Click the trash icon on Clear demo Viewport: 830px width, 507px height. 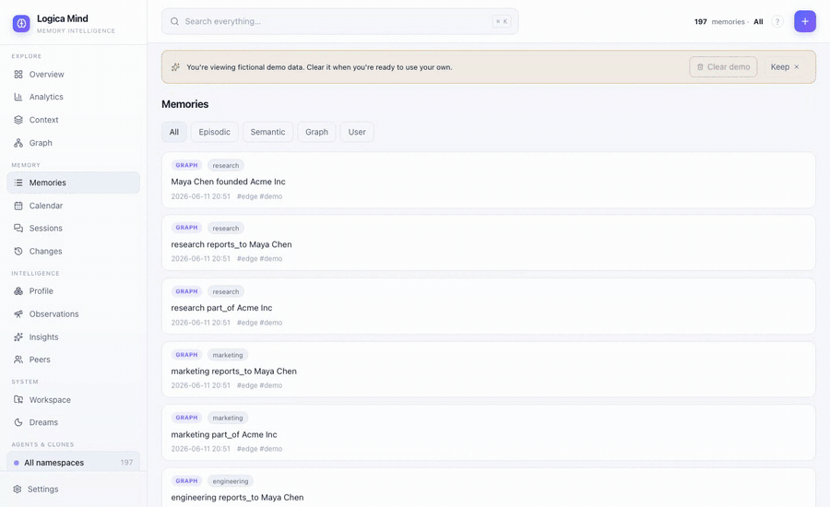700,67
